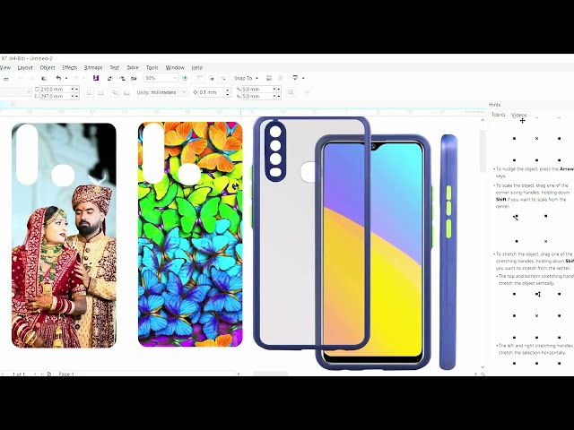The width and height of the screenshot is (574, 430).
Task: Click the page width 210.0 mm field
Action: (55, 90)
